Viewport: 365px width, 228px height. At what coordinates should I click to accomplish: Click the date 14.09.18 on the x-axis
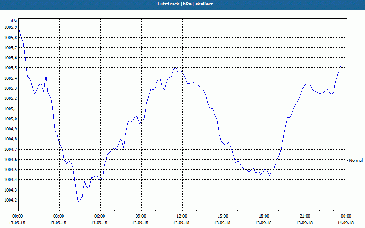[345, 223]
